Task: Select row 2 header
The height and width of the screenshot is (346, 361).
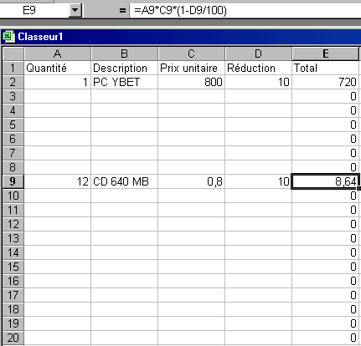Action: point(13,82)
